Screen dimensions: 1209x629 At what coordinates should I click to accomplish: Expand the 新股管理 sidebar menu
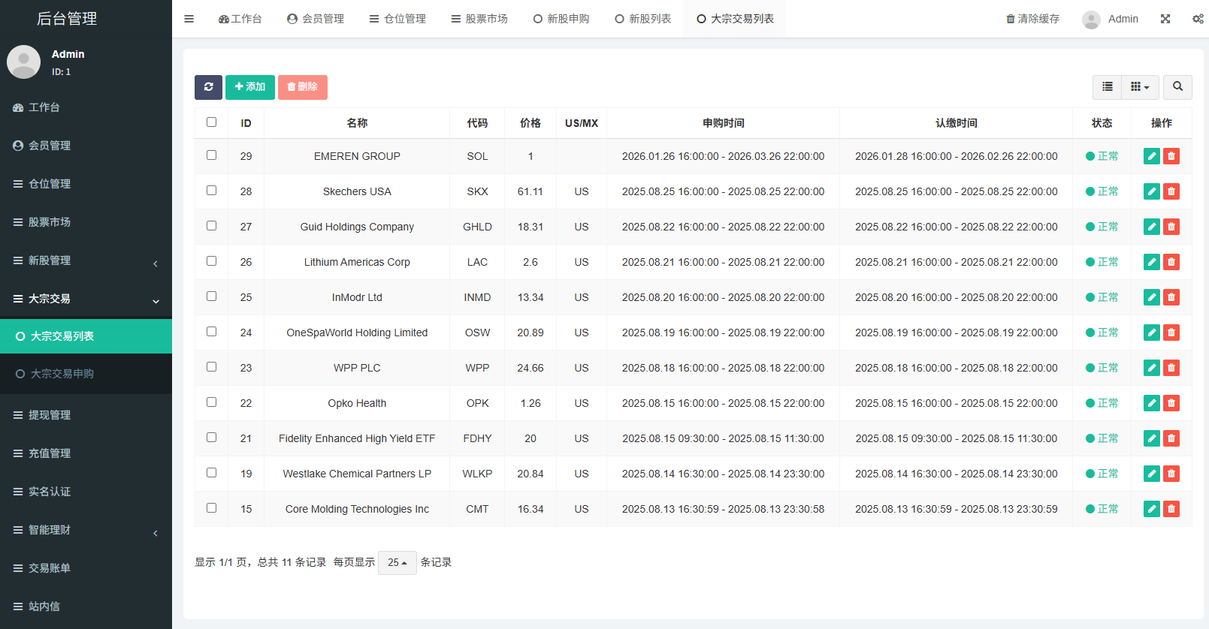(86, 260)
